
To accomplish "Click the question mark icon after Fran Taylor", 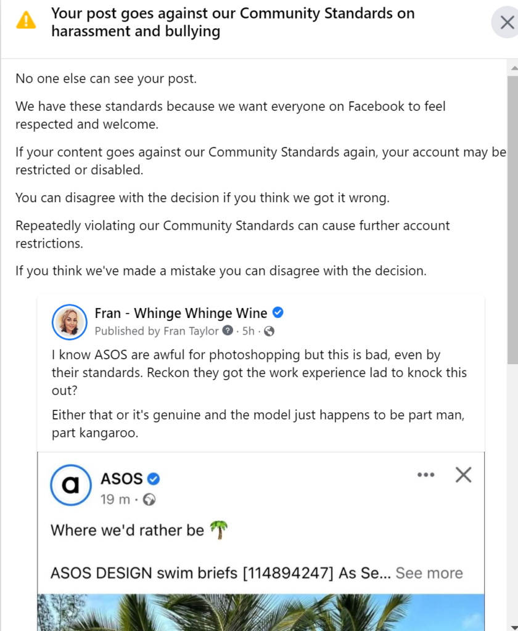I will 228,330.
